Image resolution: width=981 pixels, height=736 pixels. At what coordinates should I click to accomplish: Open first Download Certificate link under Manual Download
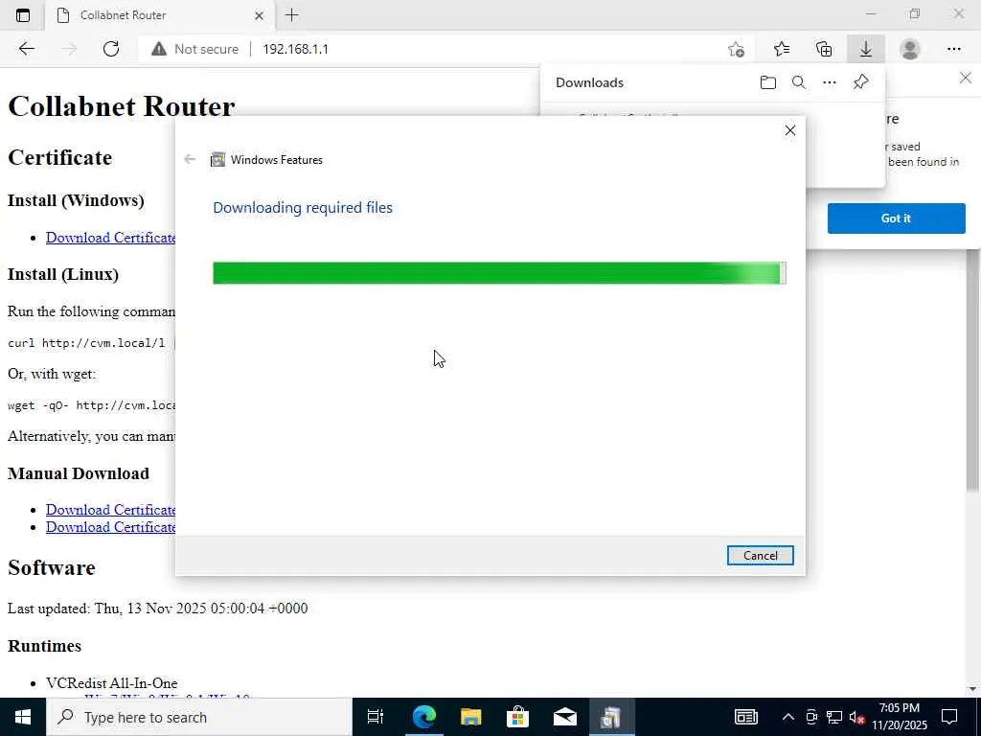click(x=111, y=510)
